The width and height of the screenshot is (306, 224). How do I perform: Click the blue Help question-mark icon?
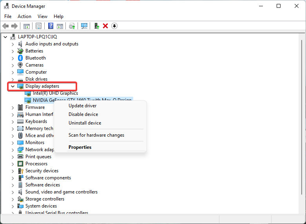[x=51, y=26]
